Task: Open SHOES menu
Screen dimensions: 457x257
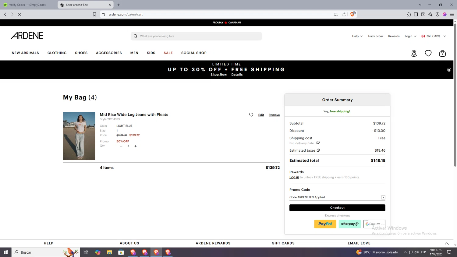Action: [x=81, y=53]
